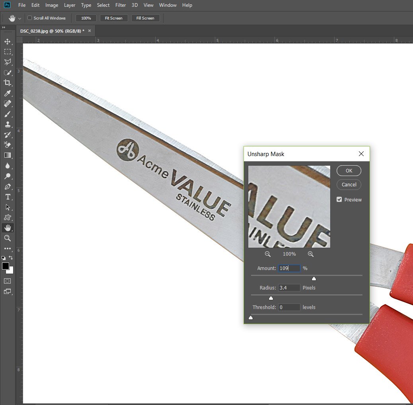Cancel the Unsharp Mask dialog
This screenshot has height=405, width=413.
(349, 184)
